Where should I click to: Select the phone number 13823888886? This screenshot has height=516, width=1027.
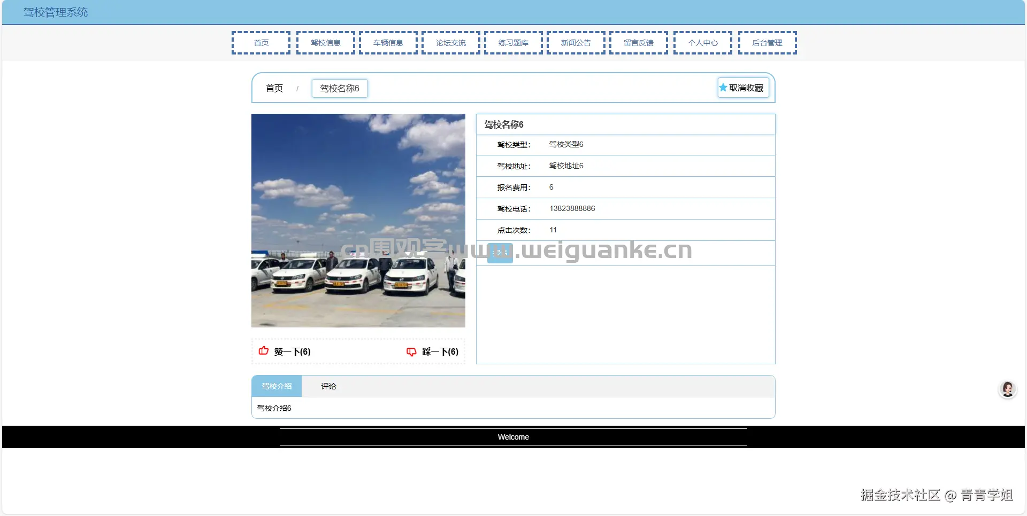pos(572,208)
